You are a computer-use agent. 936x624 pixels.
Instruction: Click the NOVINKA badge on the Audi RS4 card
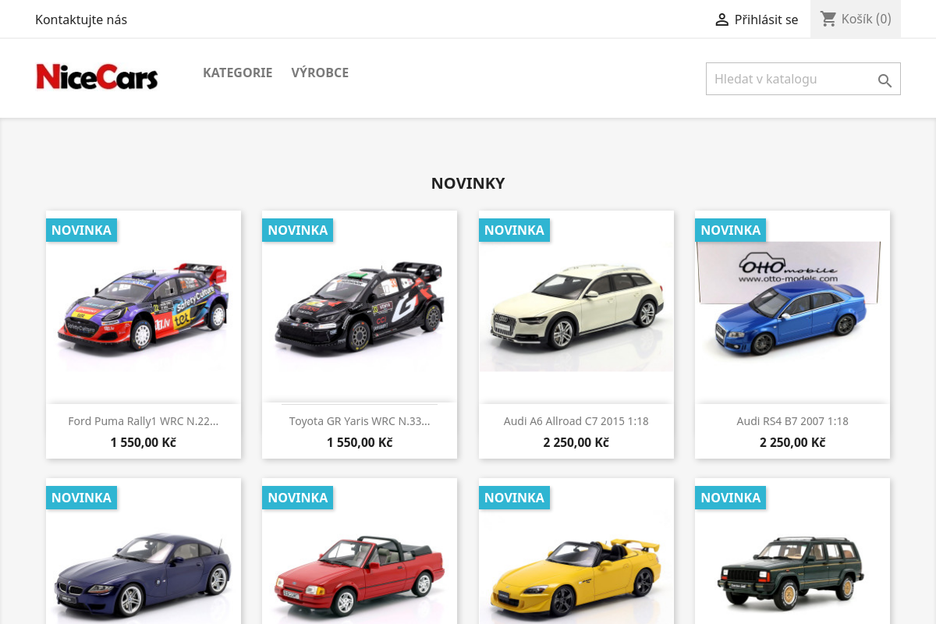(731, 230)
